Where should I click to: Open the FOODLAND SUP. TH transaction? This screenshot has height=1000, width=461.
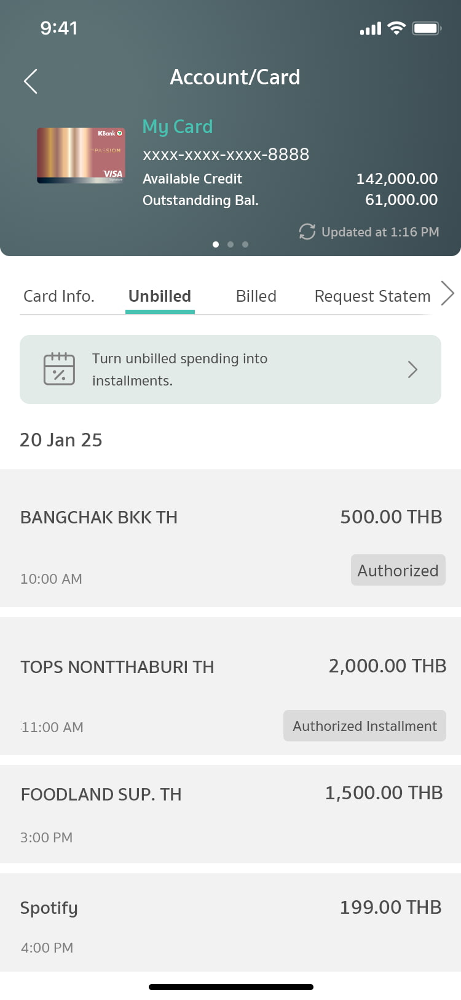pyautogui.click(x=230, y=813)
